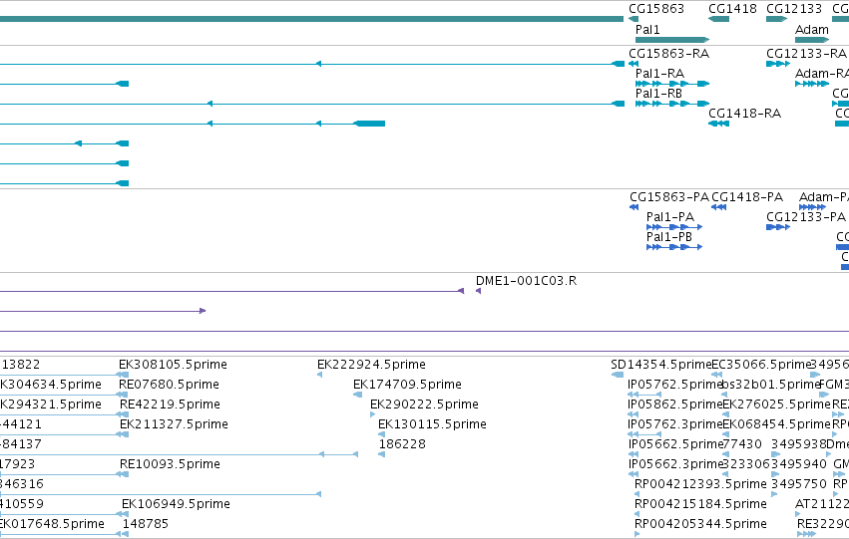The image size is (849, 539).
Task: Click EST RE10093.5prime
Action: coord(170,465)
